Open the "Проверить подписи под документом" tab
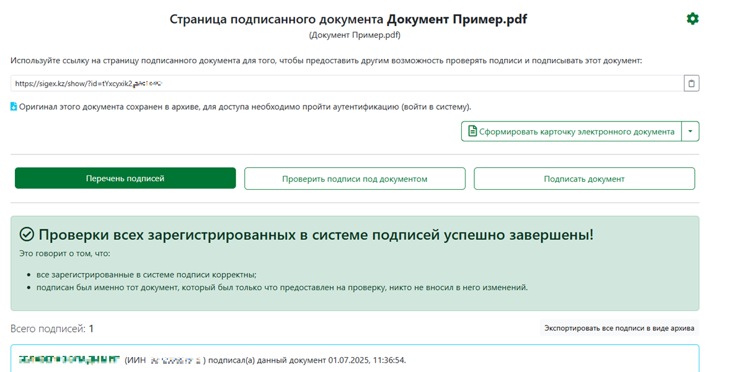 click(355, 179)
